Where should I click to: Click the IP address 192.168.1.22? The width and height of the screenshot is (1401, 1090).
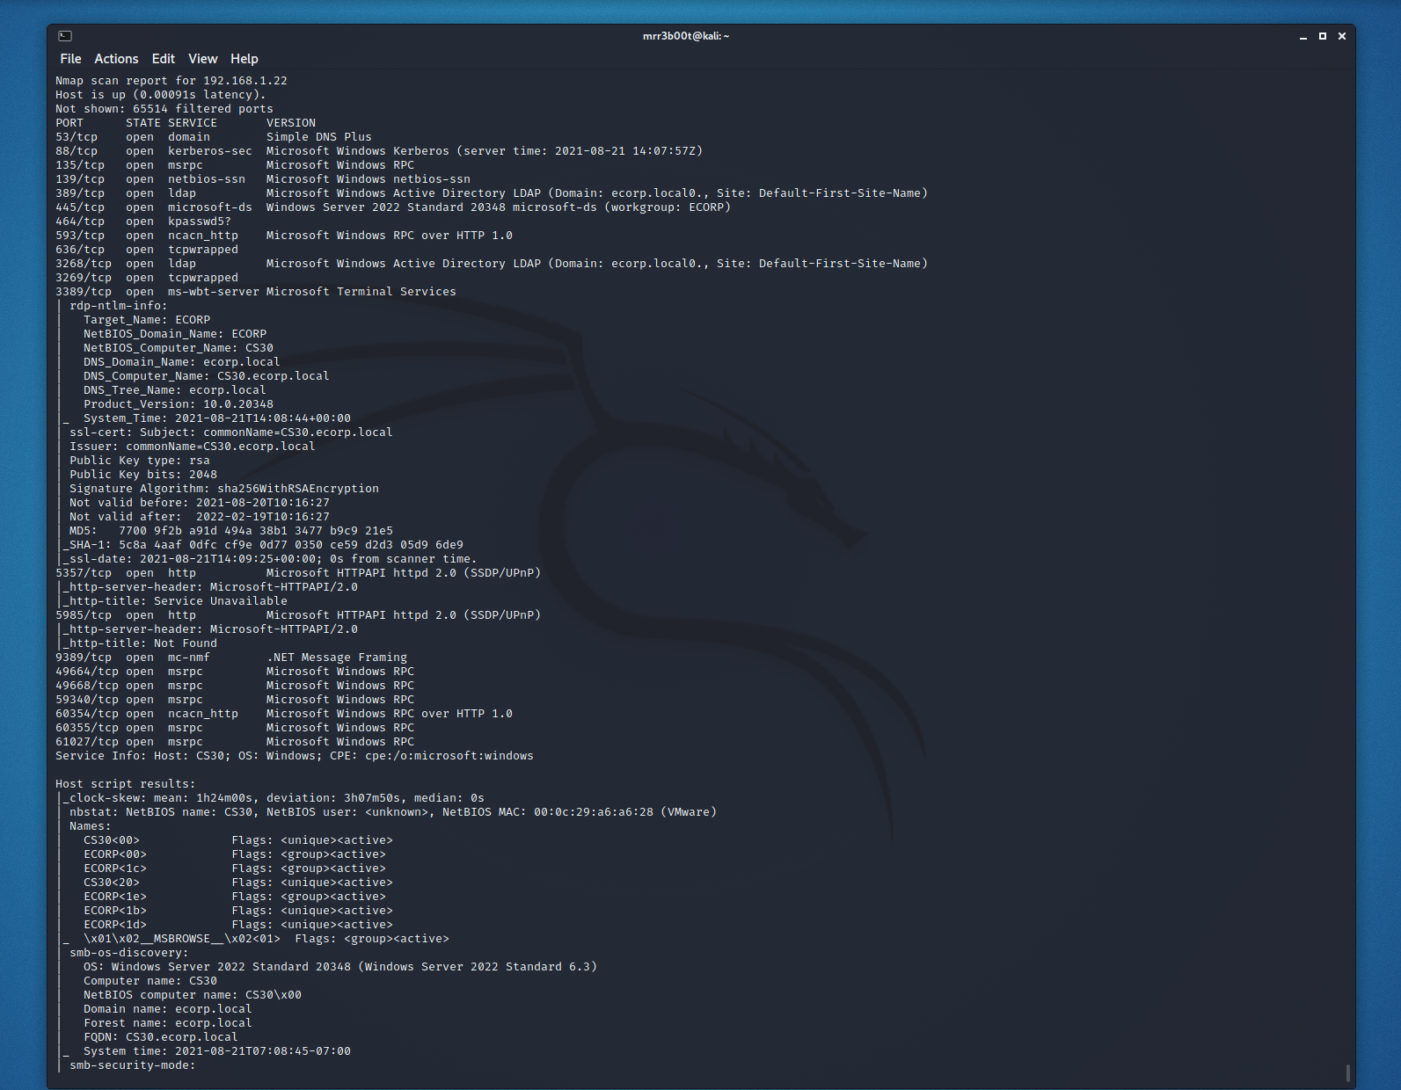[245, 81]
